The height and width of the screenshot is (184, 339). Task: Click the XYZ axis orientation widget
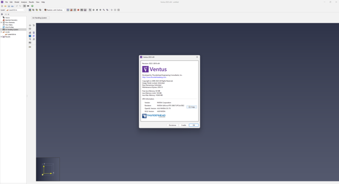[x=47, y=169]
